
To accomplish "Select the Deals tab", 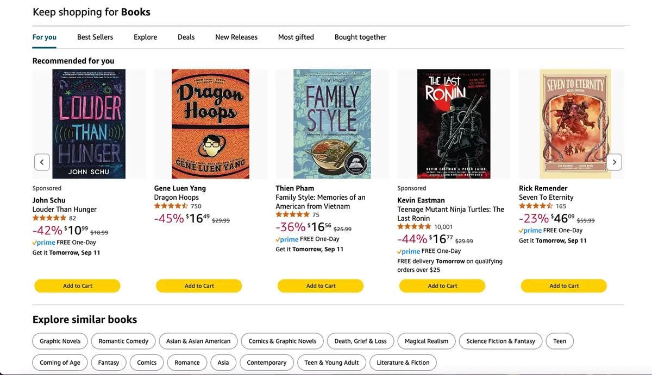I will pyautogui.click(x=186, y=37).
